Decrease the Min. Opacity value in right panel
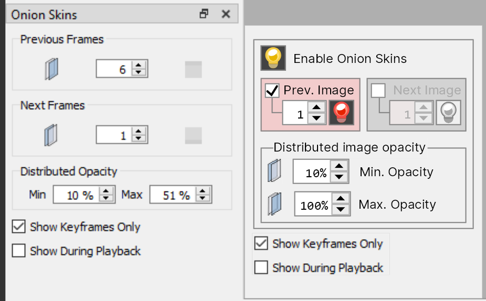 tap(339, 177)
